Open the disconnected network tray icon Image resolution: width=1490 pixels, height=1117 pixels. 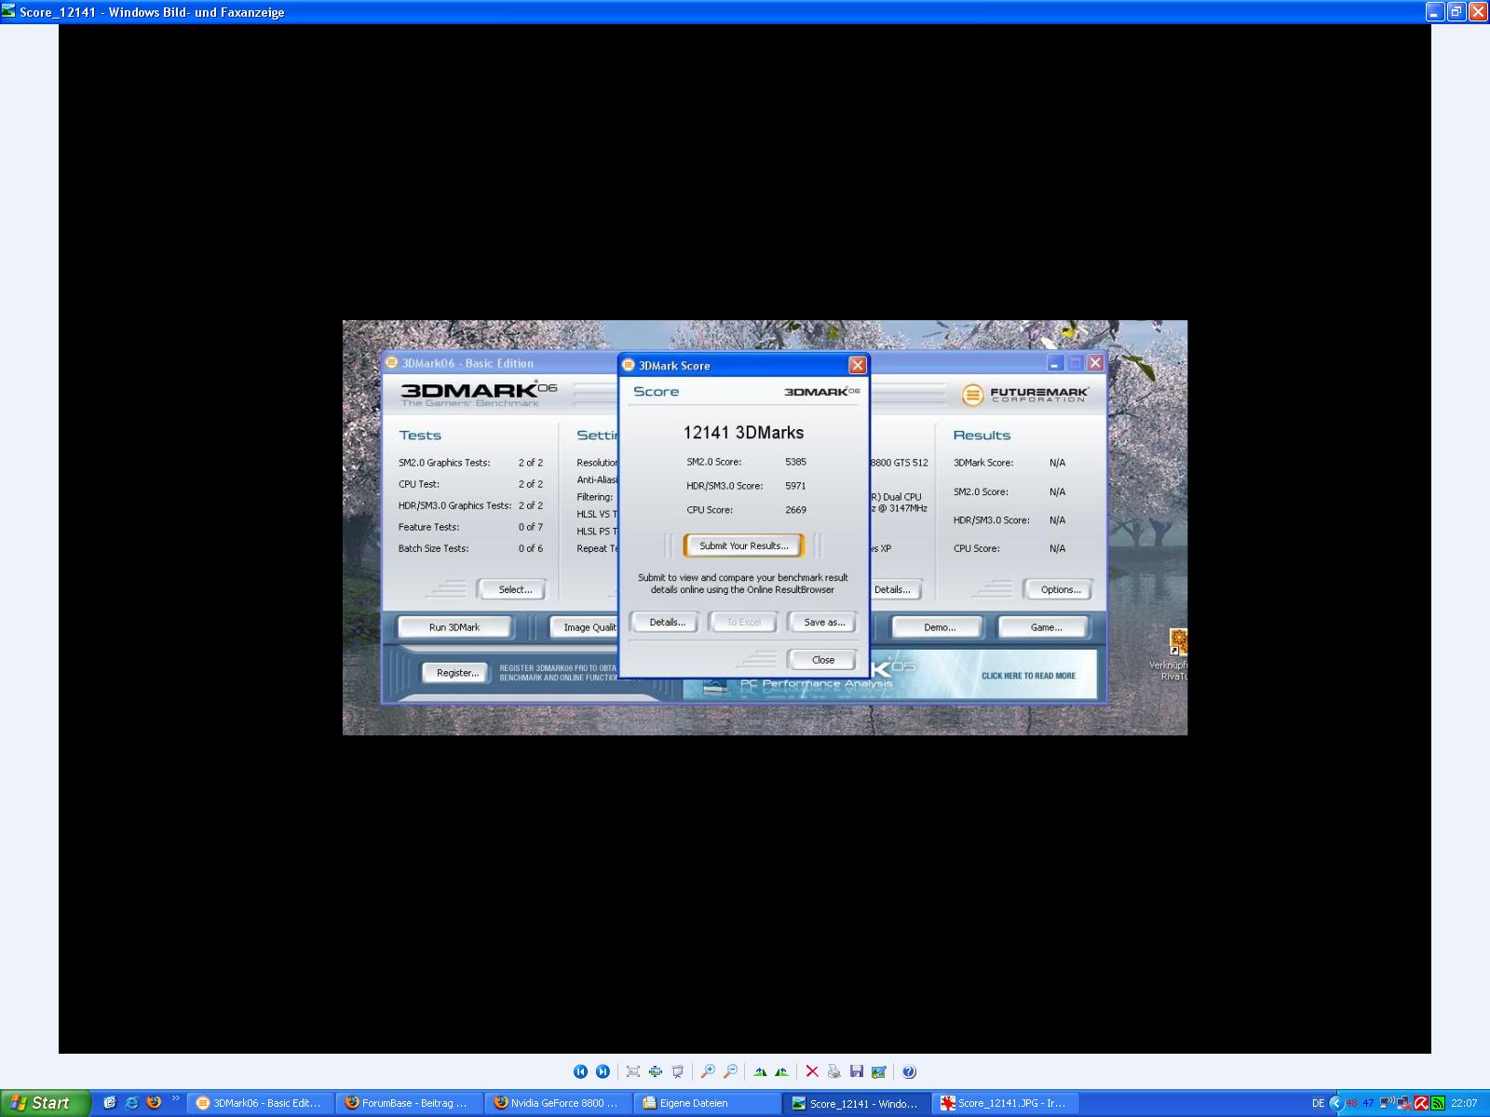pyautogui.click(x=1403, y=1103)
